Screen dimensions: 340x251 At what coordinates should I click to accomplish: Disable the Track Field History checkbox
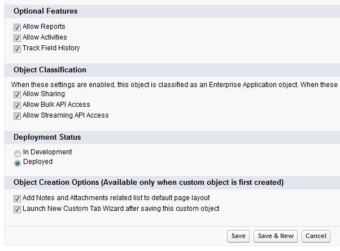(17, 49)
